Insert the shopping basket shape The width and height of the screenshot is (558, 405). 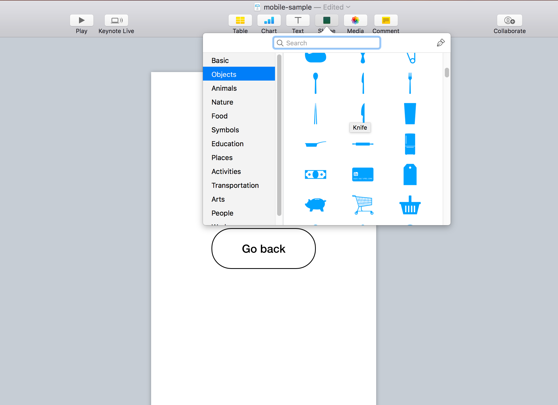tap(410, 205)
